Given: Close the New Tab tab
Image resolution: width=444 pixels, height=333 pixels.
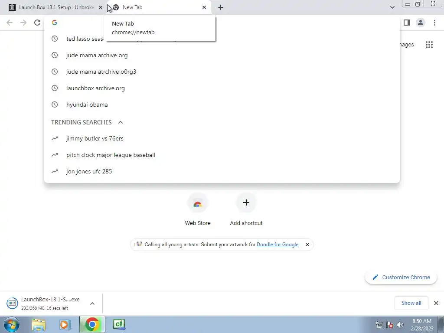Looking at the screenshot, I should [204, 7].
